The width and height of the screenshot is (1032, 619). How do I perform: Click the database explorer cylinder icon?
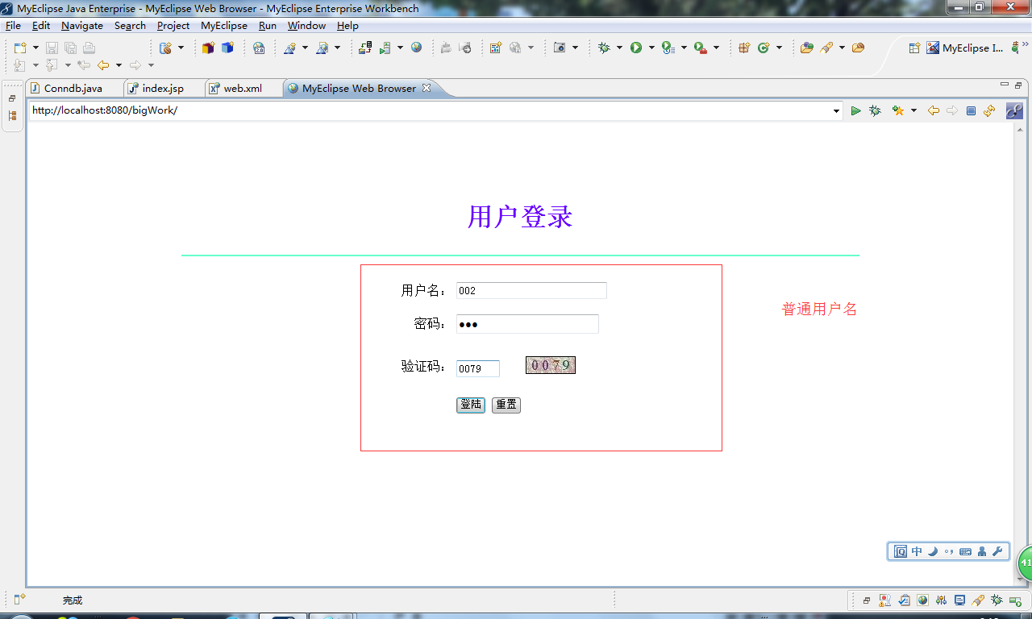(x=165, y=48)
